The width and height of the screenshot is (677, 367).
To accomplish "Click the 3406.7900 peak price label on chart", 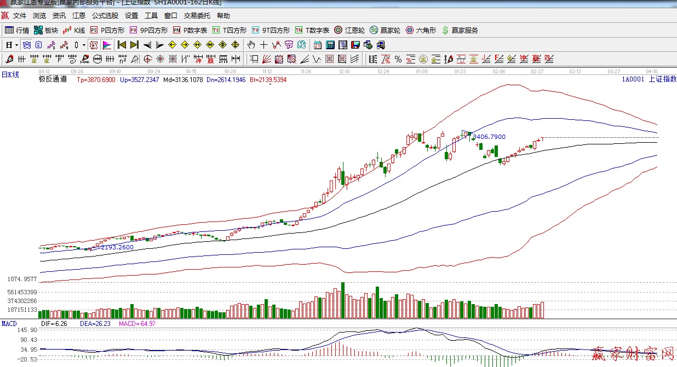I will (x=489, y=137).
